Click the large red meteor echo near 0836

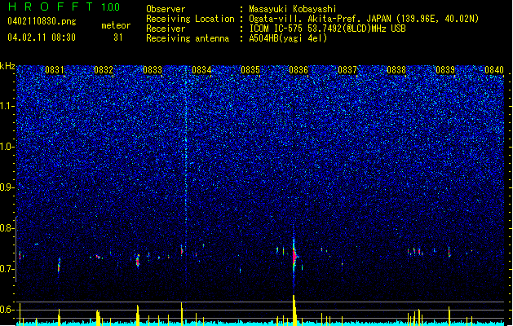[294, 256]
